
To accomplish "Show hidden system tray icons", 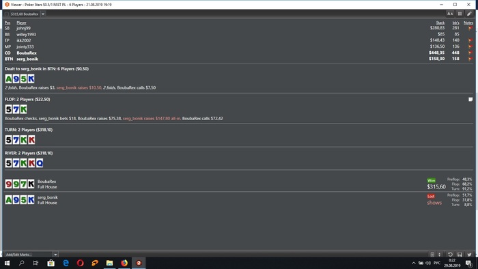I will click(x=414, y=264).
